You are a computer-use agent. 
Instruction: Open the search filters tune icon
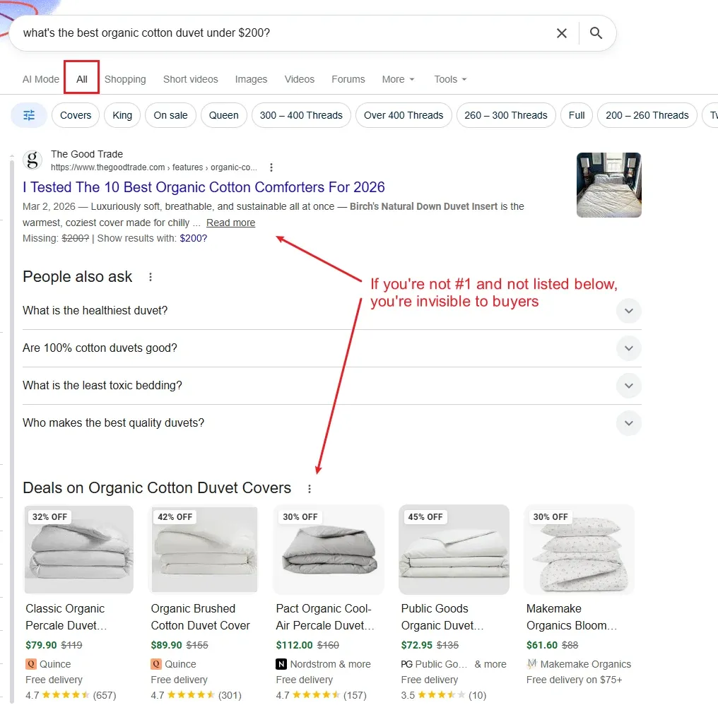click(x=28, y=114)
